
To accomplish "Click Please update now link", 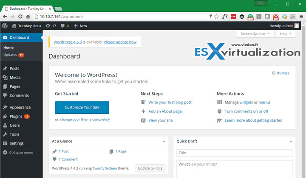I will click(120, 42).
